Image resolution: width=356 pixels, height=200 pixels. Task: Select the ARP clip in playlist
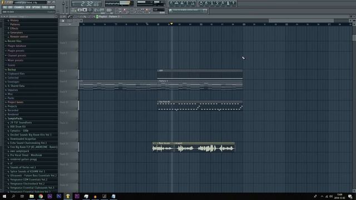tap(200, 74)
